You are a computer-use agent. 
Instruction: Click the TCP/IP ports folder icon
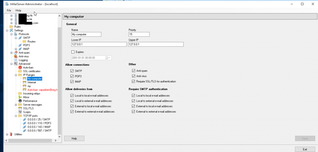coord(20,116)
